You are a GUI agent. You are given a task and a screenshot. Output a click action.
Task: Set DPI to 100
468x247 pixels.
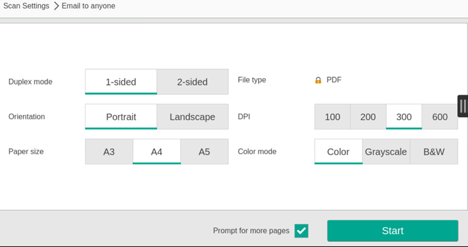pyautogui.click(x=333, y=117)
